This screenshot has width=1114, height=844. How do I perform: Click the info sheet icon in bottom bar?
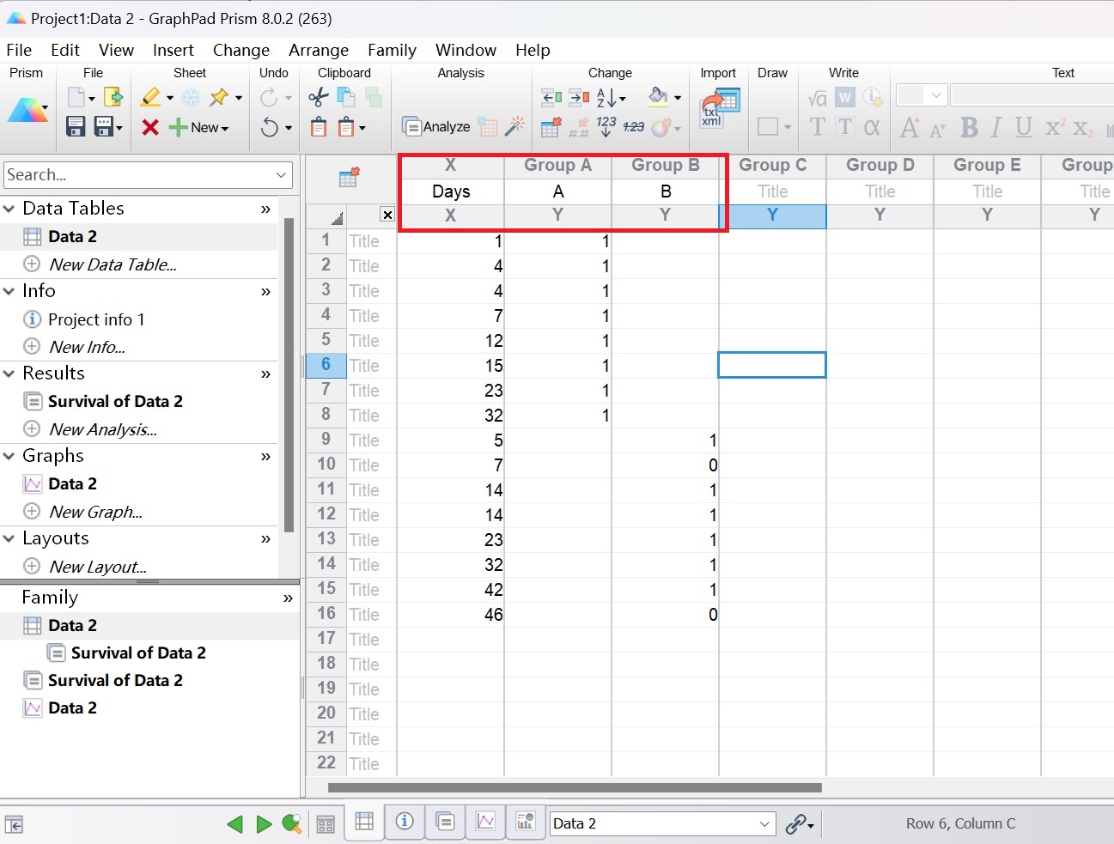click(x=405, y=822)
